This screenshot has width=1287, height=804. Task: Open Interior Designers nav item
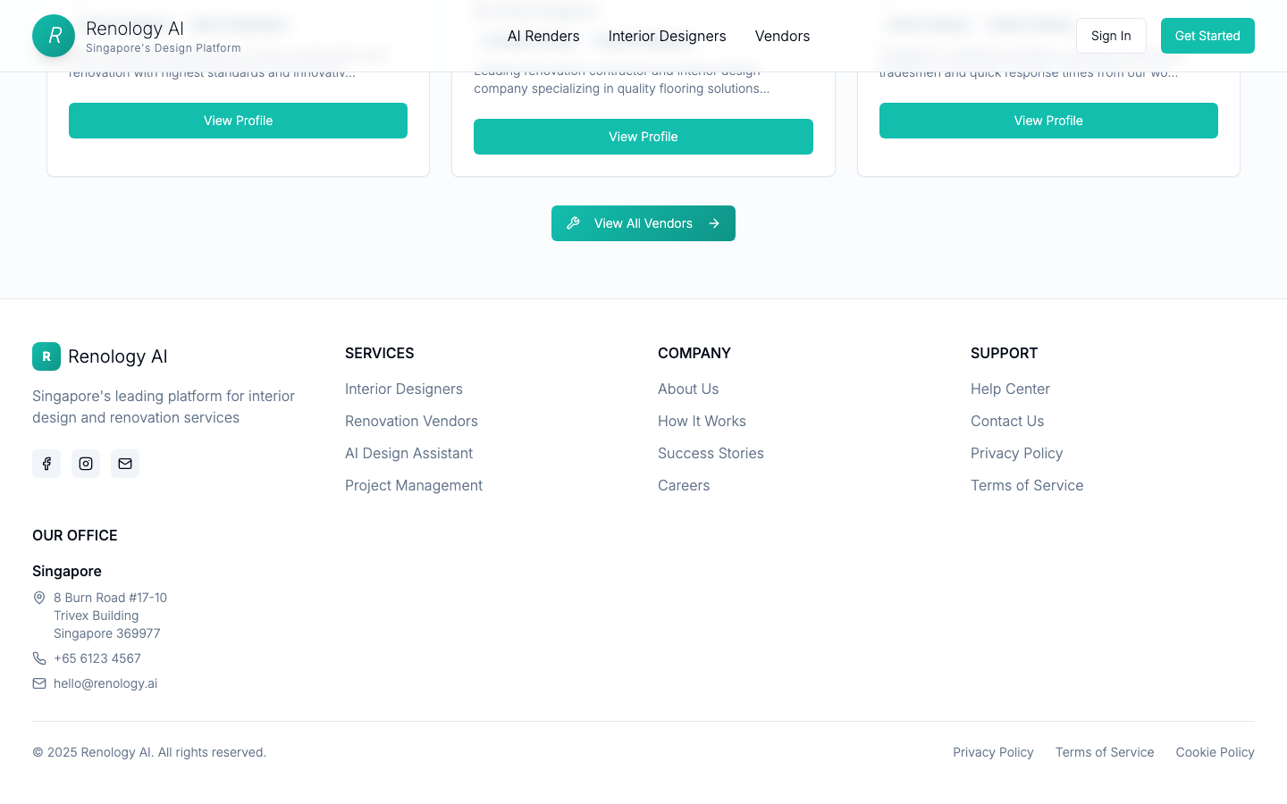point(668,36)
